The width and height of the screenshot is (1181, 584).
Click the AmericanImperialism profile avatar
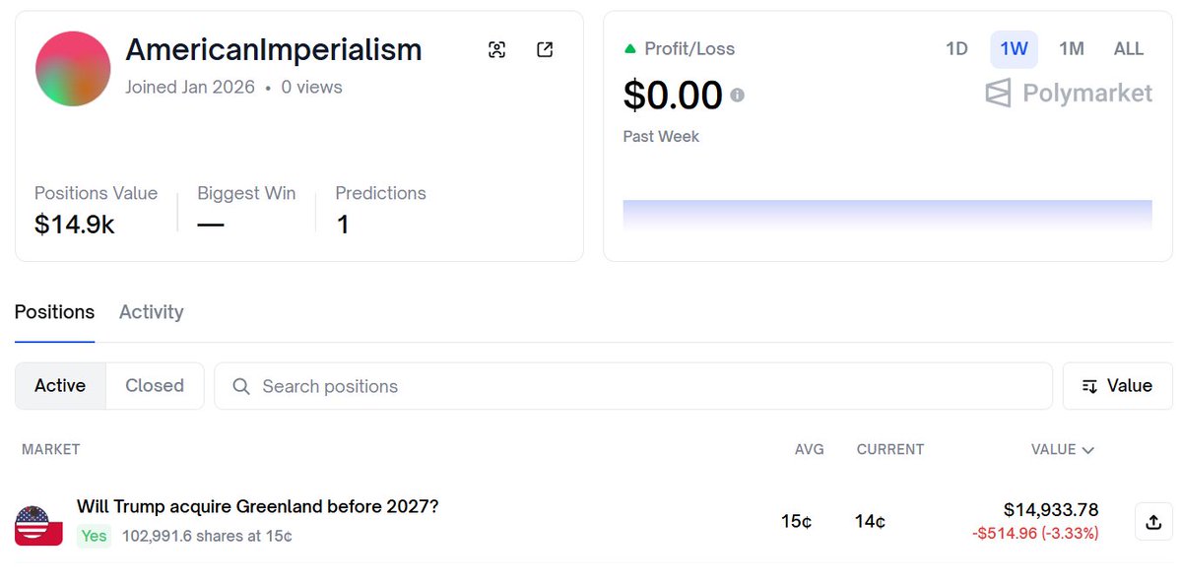[73, 69]
